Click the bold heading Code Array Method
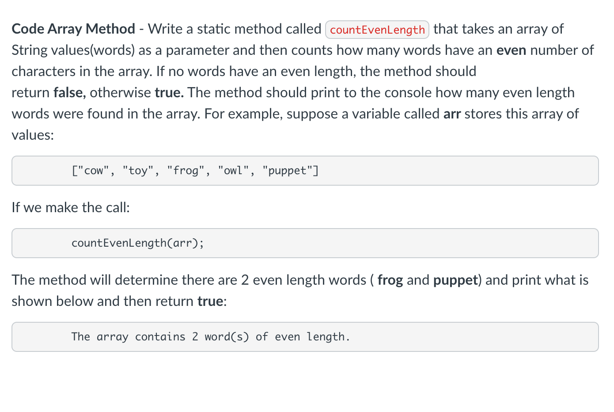Image resolution: width=614 pixels, height=412 pixels. tap(73, 29)
